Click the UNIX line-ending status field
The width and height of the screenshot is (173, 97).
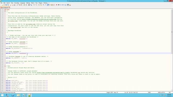(x=149, y=92)
